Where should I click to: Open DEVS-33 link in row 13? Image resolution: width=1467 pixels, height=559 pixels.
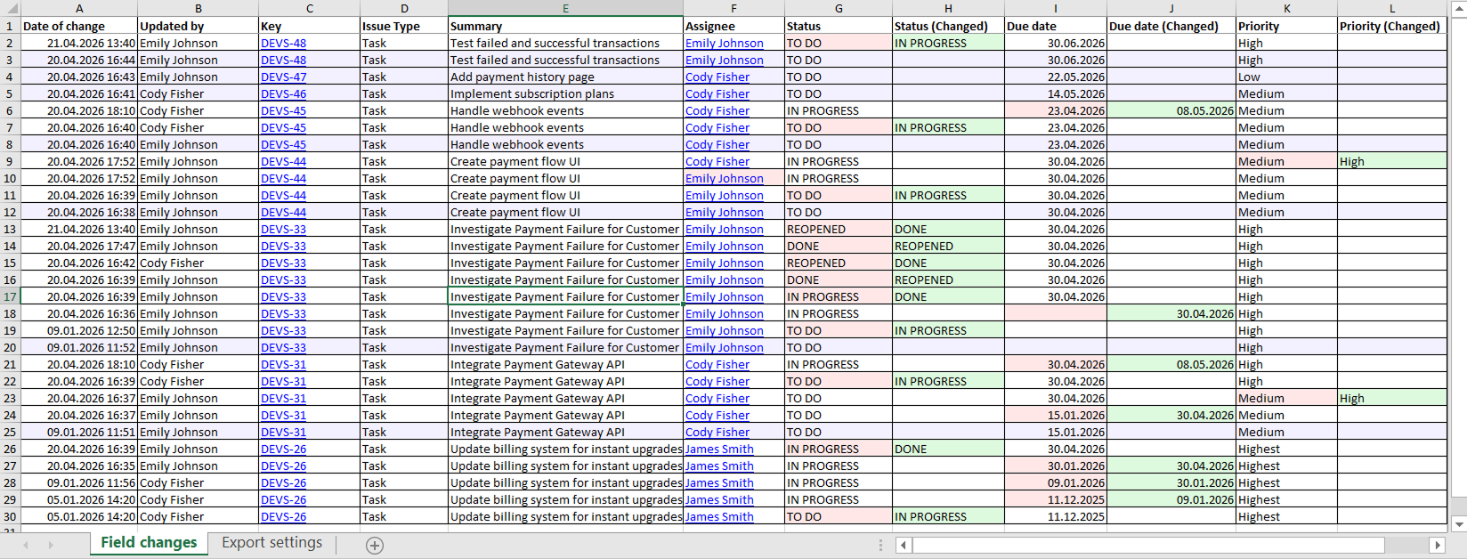point(283,229)
